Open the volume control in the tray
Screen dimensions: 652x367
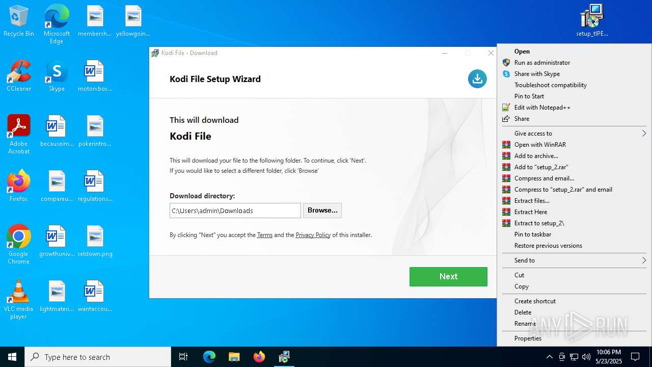(586, 357)
